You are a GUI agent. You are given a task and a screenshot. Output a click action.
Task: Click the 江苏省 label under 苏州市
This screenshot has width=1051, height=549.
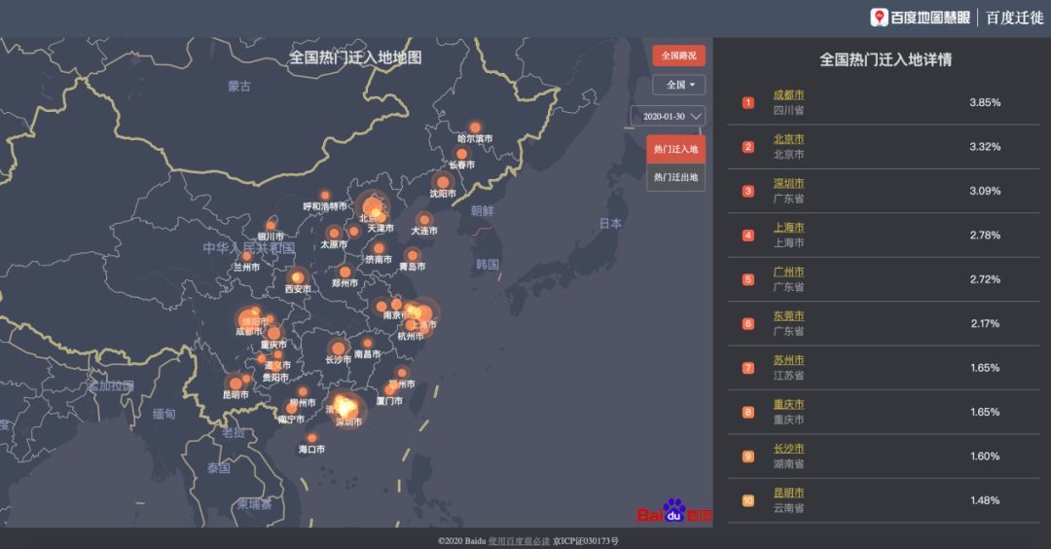click(x=788, y=376)
